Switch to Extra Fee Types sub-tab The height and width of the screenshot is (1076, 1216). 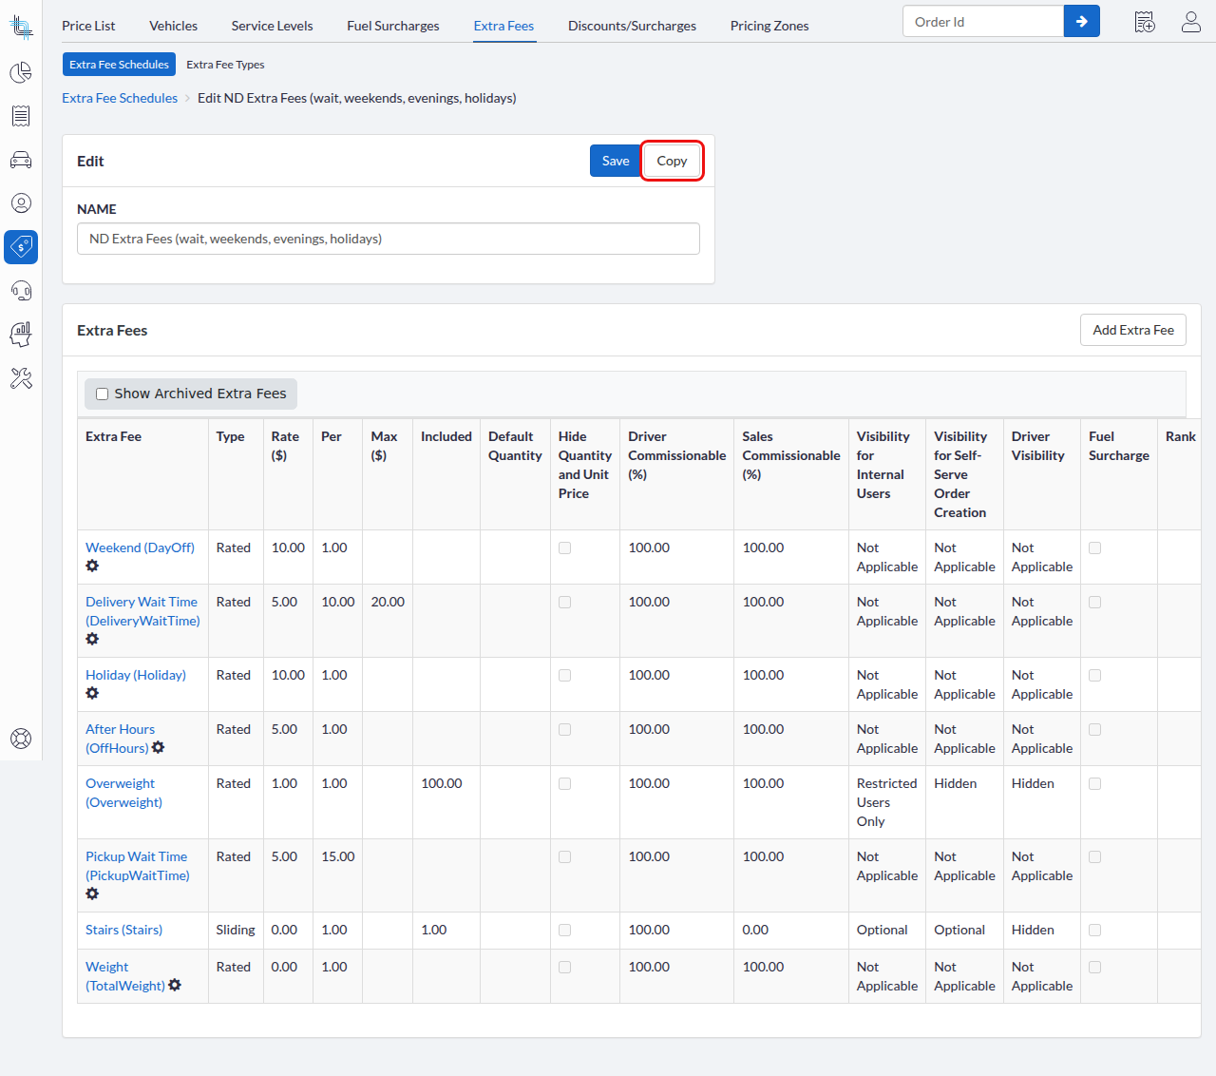click(x=225, y=65)
